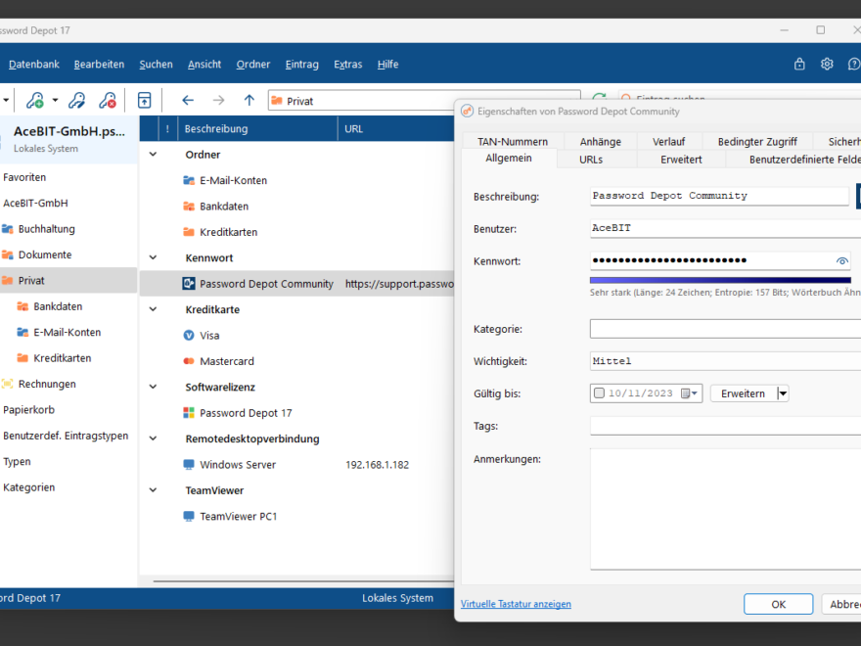Click the lock database icon

[799, 64]
